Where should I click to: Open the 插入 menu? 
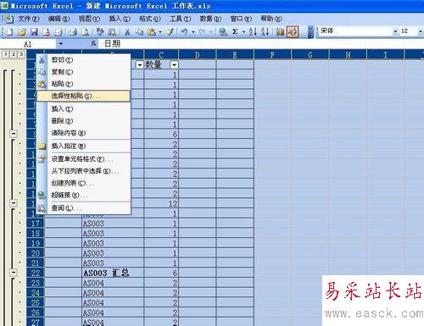[x=120, y=19]
